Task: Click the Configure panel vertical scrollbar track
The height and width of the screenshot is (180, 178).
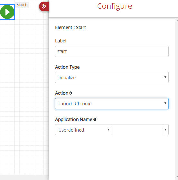Action: tap(177, 99)
